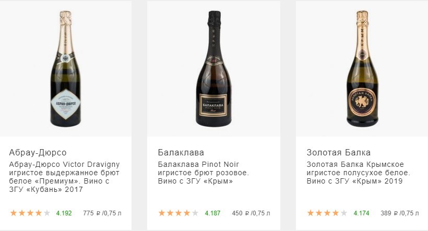The height and width of the screenshot is (231, 428).
Task: Click the 4.174 rating score
Action: (361, 213)
